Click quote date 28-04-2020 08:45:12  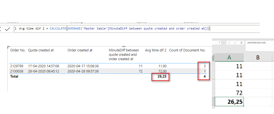(x=44, y=71)
